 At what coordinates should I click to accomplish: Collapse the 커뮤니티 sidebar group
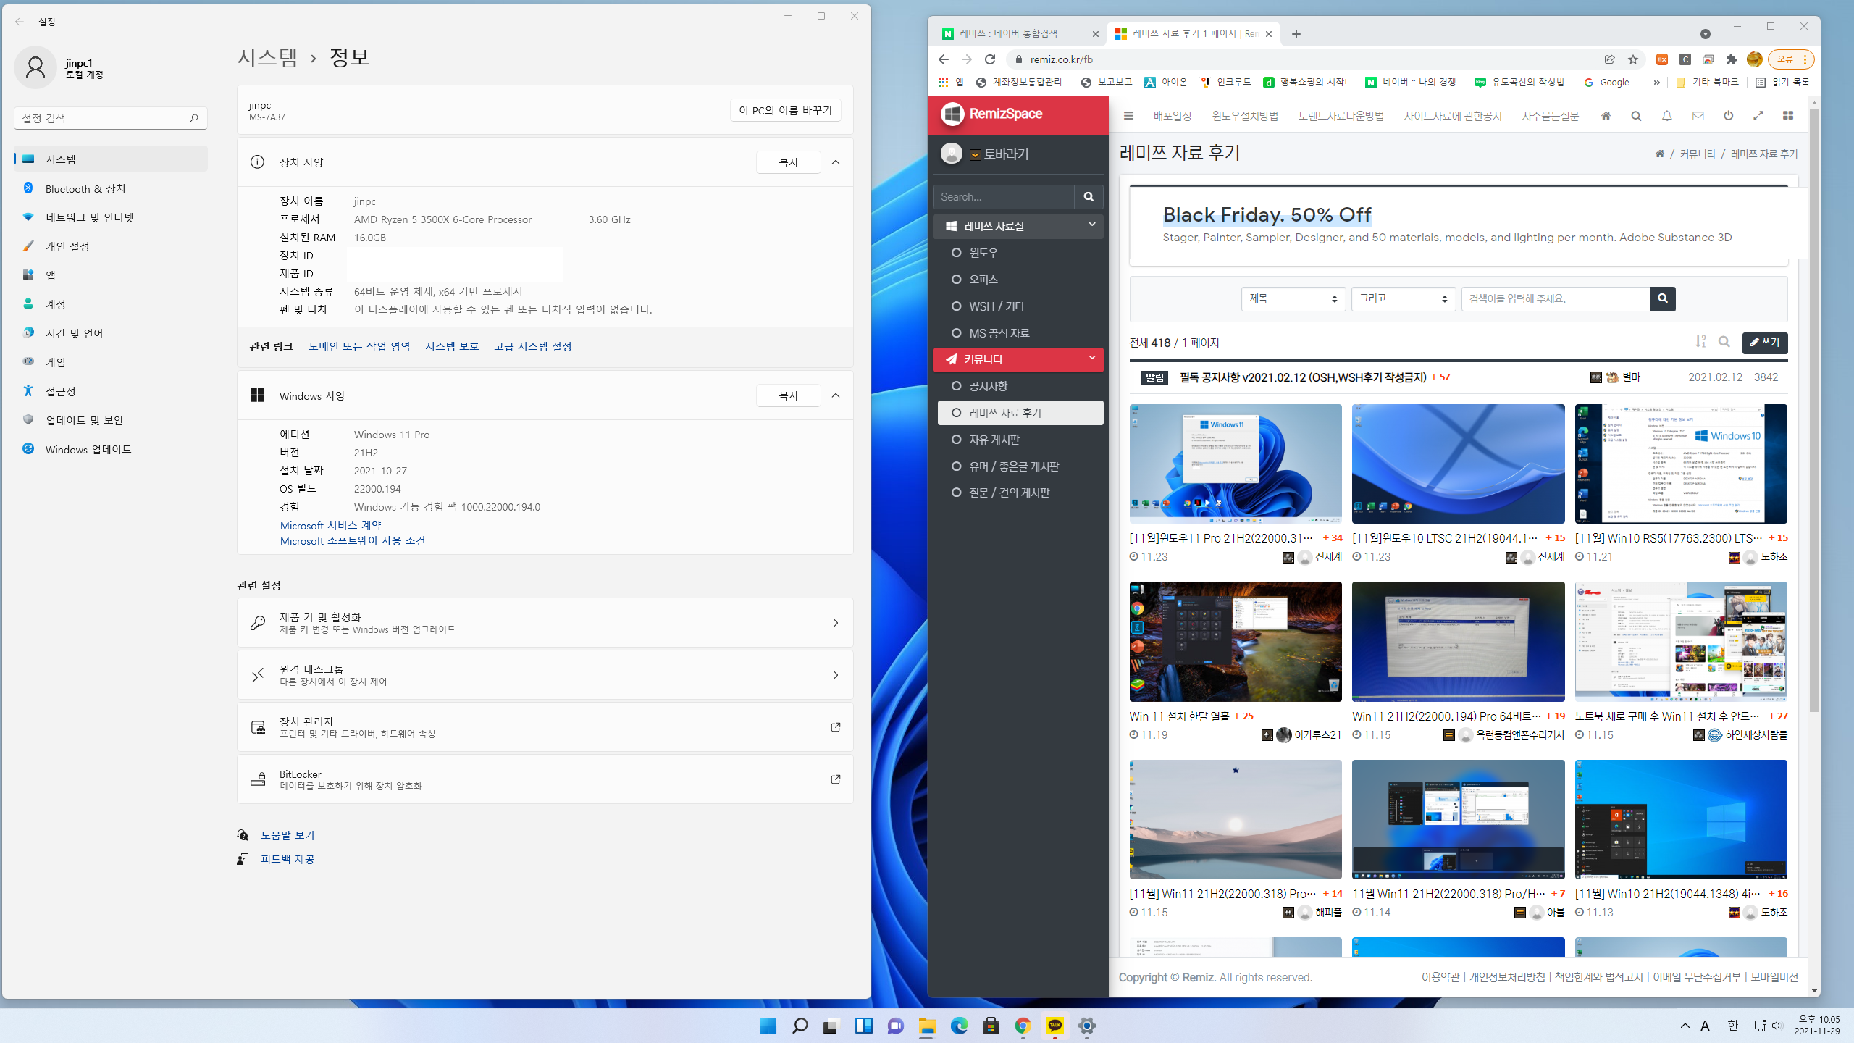pyautogui.click(x=1018, y=359)
